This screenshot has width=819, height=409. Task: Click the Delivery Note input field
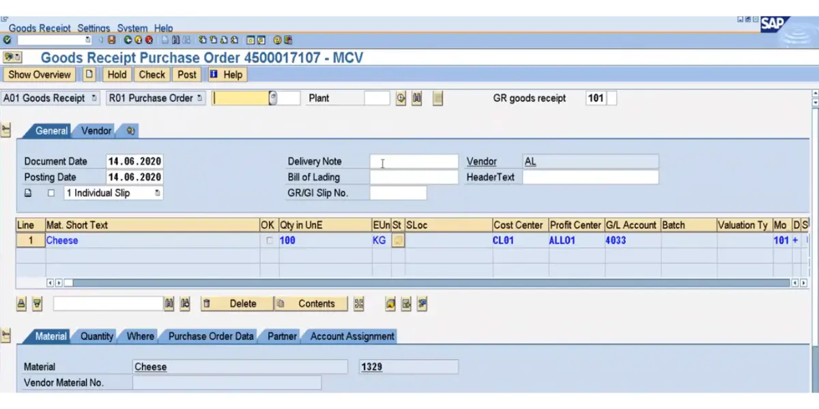point(414,162)
